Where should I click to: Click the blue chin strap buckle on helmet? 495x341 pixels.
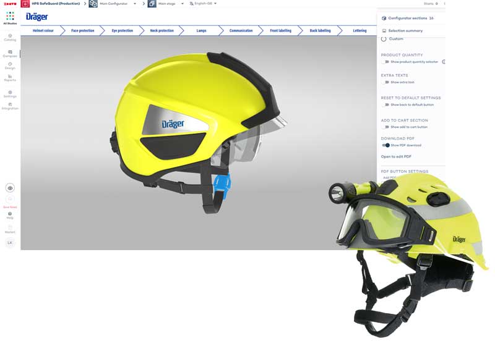[x=222, y=186]
